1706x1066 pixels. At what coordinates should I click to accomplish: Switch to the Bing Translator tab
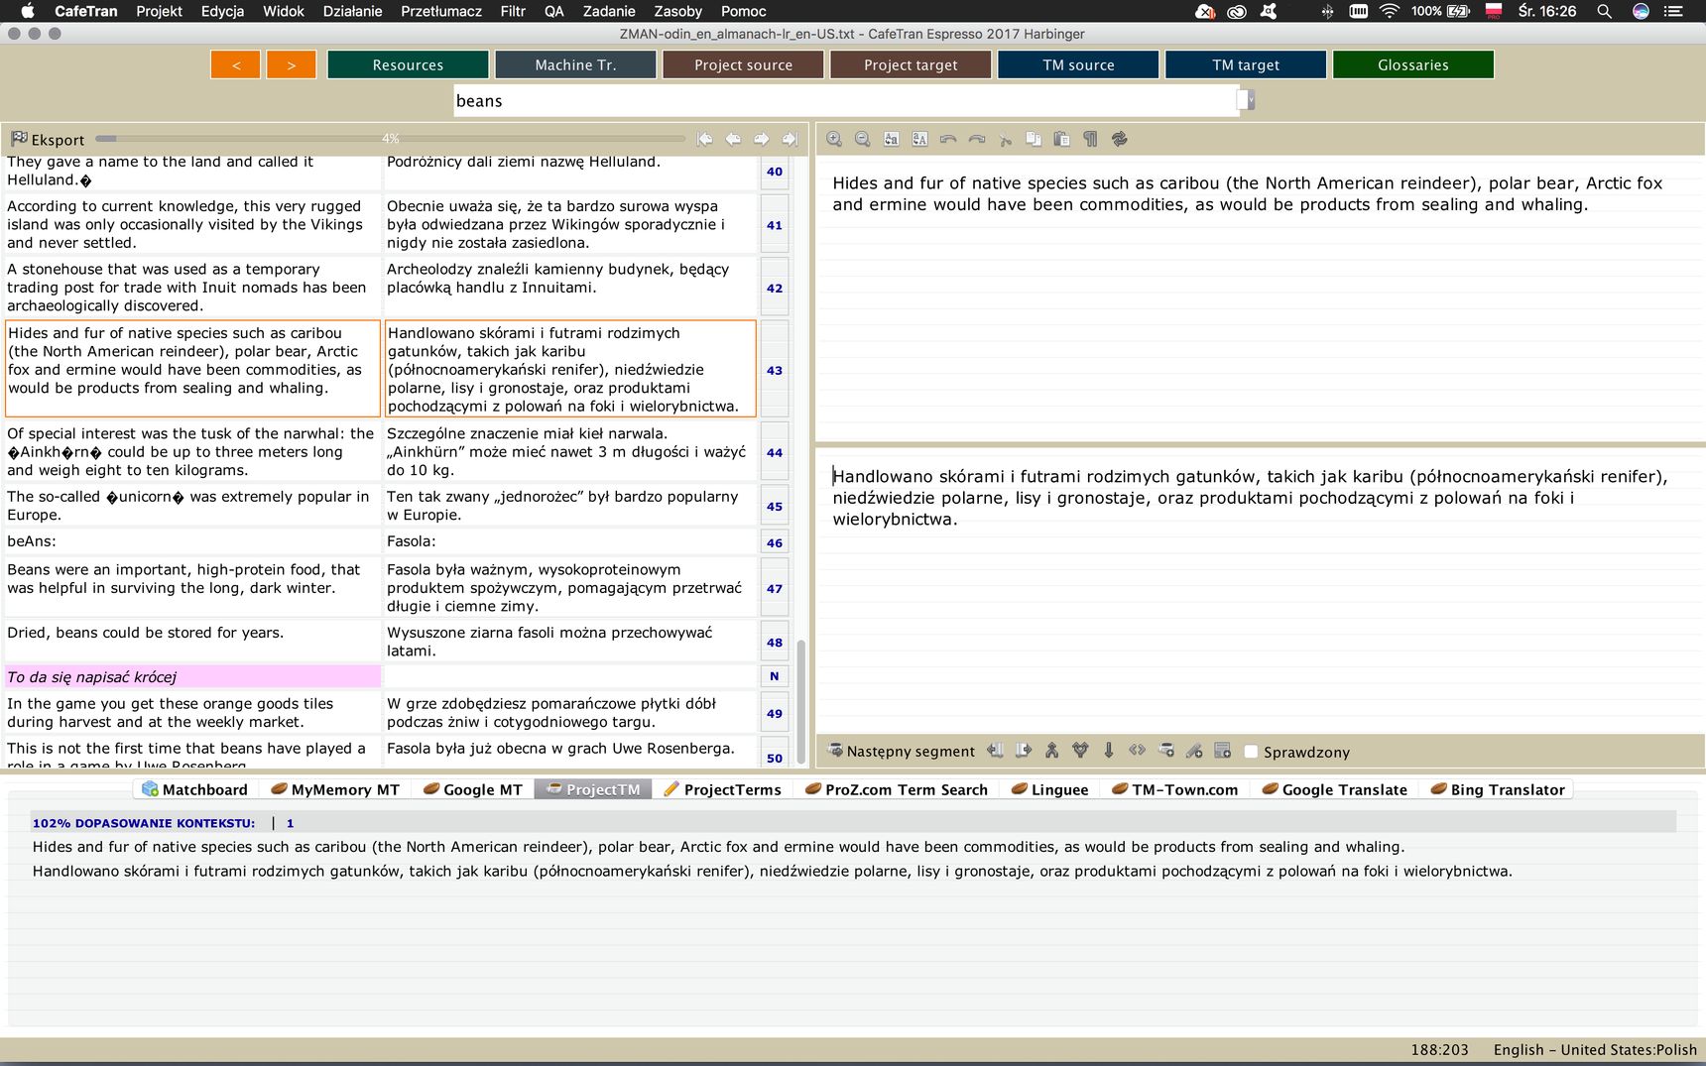pos(1498,789)
